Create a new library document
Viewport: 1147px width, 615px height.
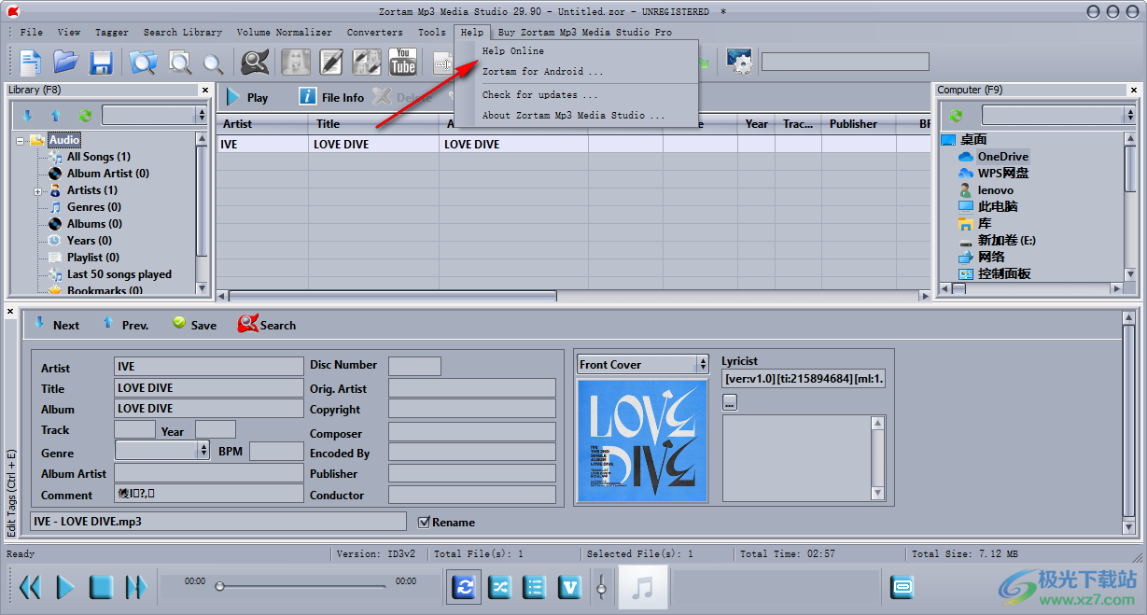click(x=31, y=62)
